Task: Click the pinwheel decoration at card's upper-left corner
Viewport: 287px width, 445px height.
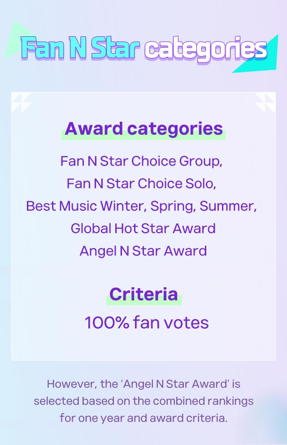Action: coord(21,102)
